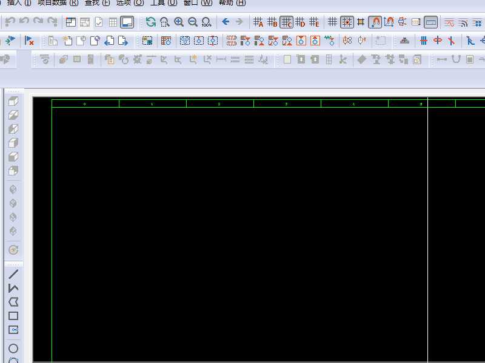The height and width of the screenshot is (363, 485).
Task: Toggle object snap magnet
Action: (375, 22)
